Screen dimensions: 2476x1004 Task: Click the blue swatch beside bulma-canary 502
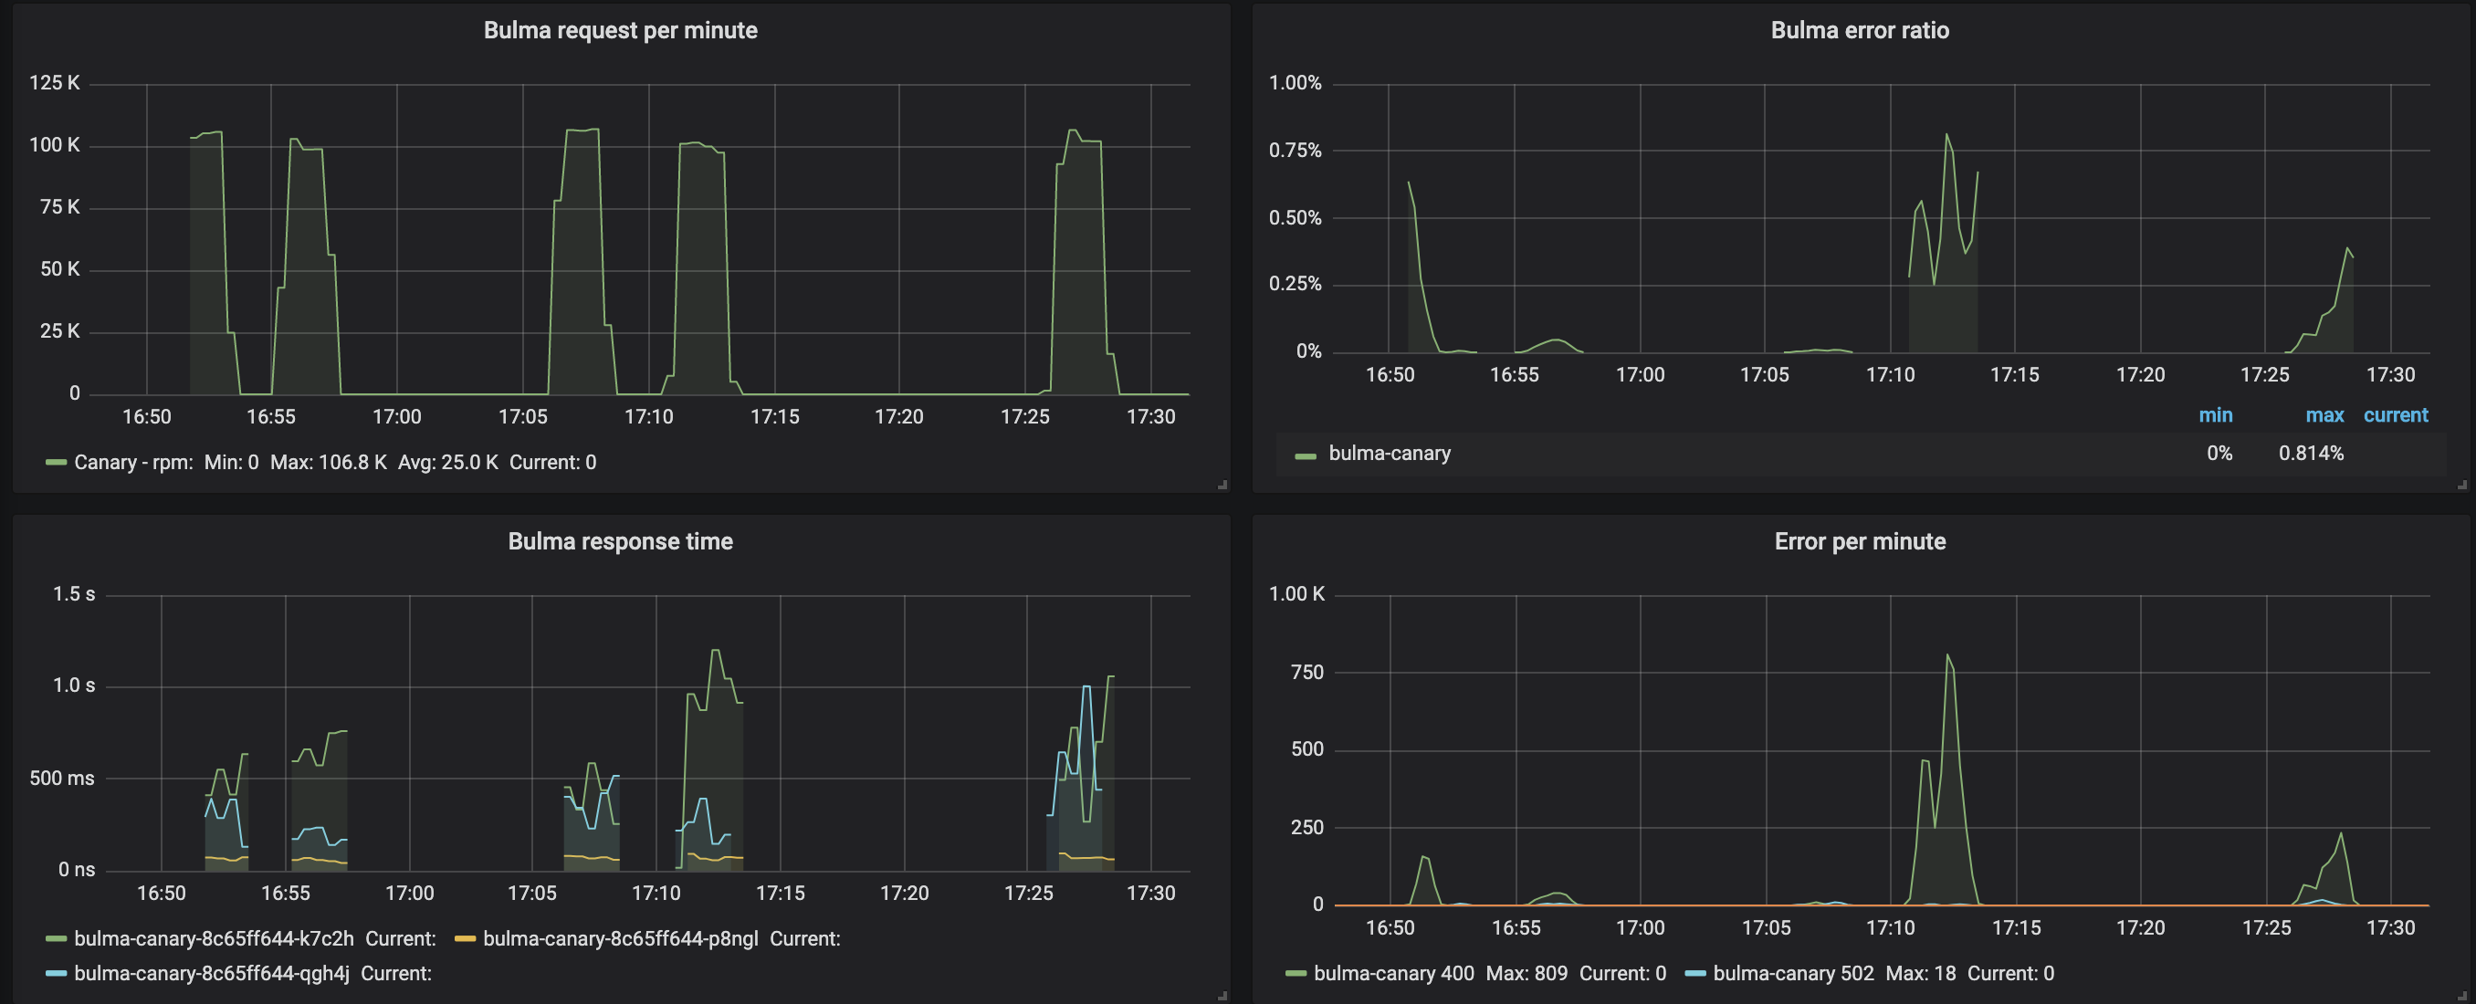pos(1699,973)
